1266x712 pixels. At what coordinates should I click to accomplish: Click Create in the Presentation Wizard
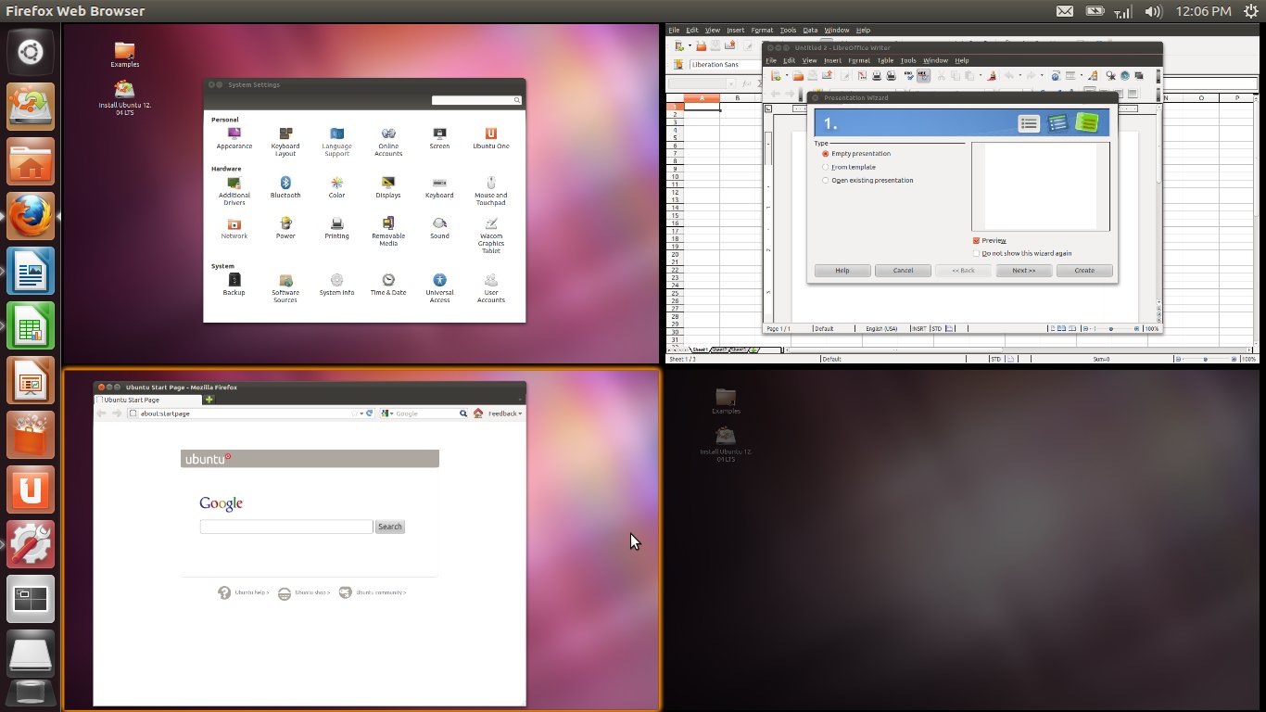point(1084,271)
